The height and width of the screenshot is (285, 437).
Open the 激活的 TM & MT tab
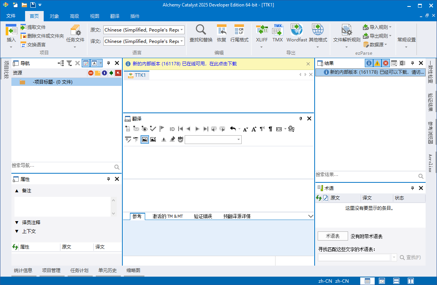click(168, 216)
